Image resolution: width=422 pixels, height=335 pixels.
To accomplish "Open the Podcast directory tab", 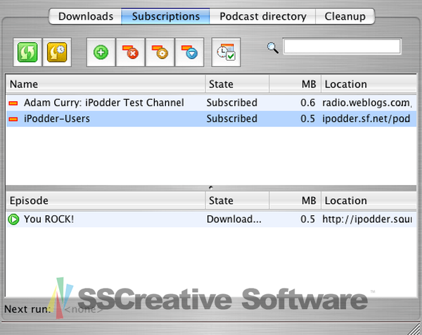I will click(x=262, y=16).
